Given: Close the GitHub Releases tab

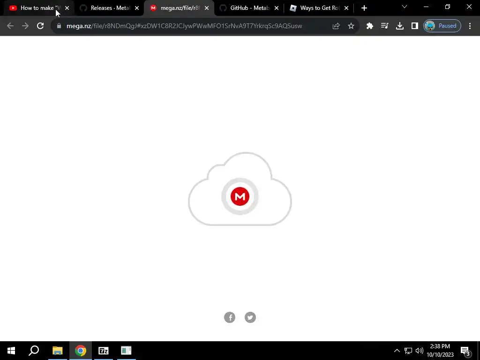Looking at the screenshot, I should pos(137,8).
